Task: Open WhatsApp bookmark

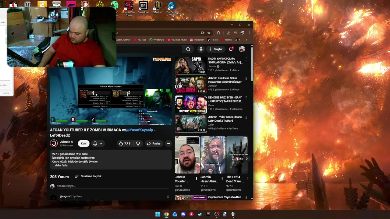Action: (157, 40)
